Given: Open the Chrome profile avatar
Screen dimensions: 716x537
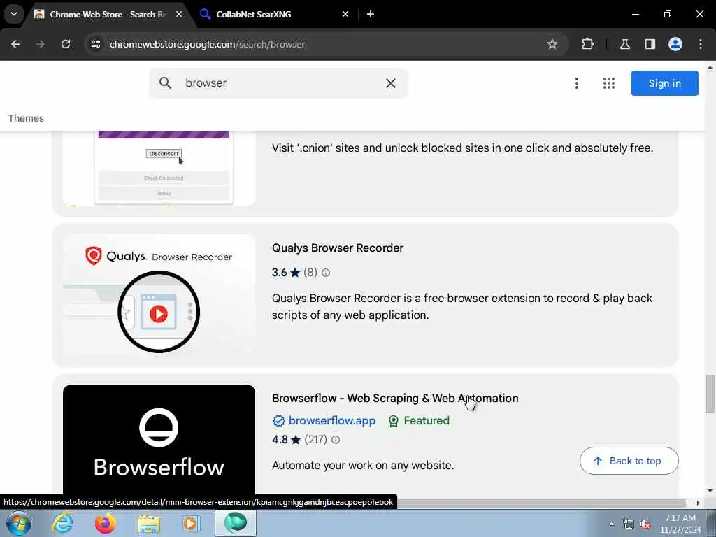Looking at the screenshot, I should click(x=675, y=44).
